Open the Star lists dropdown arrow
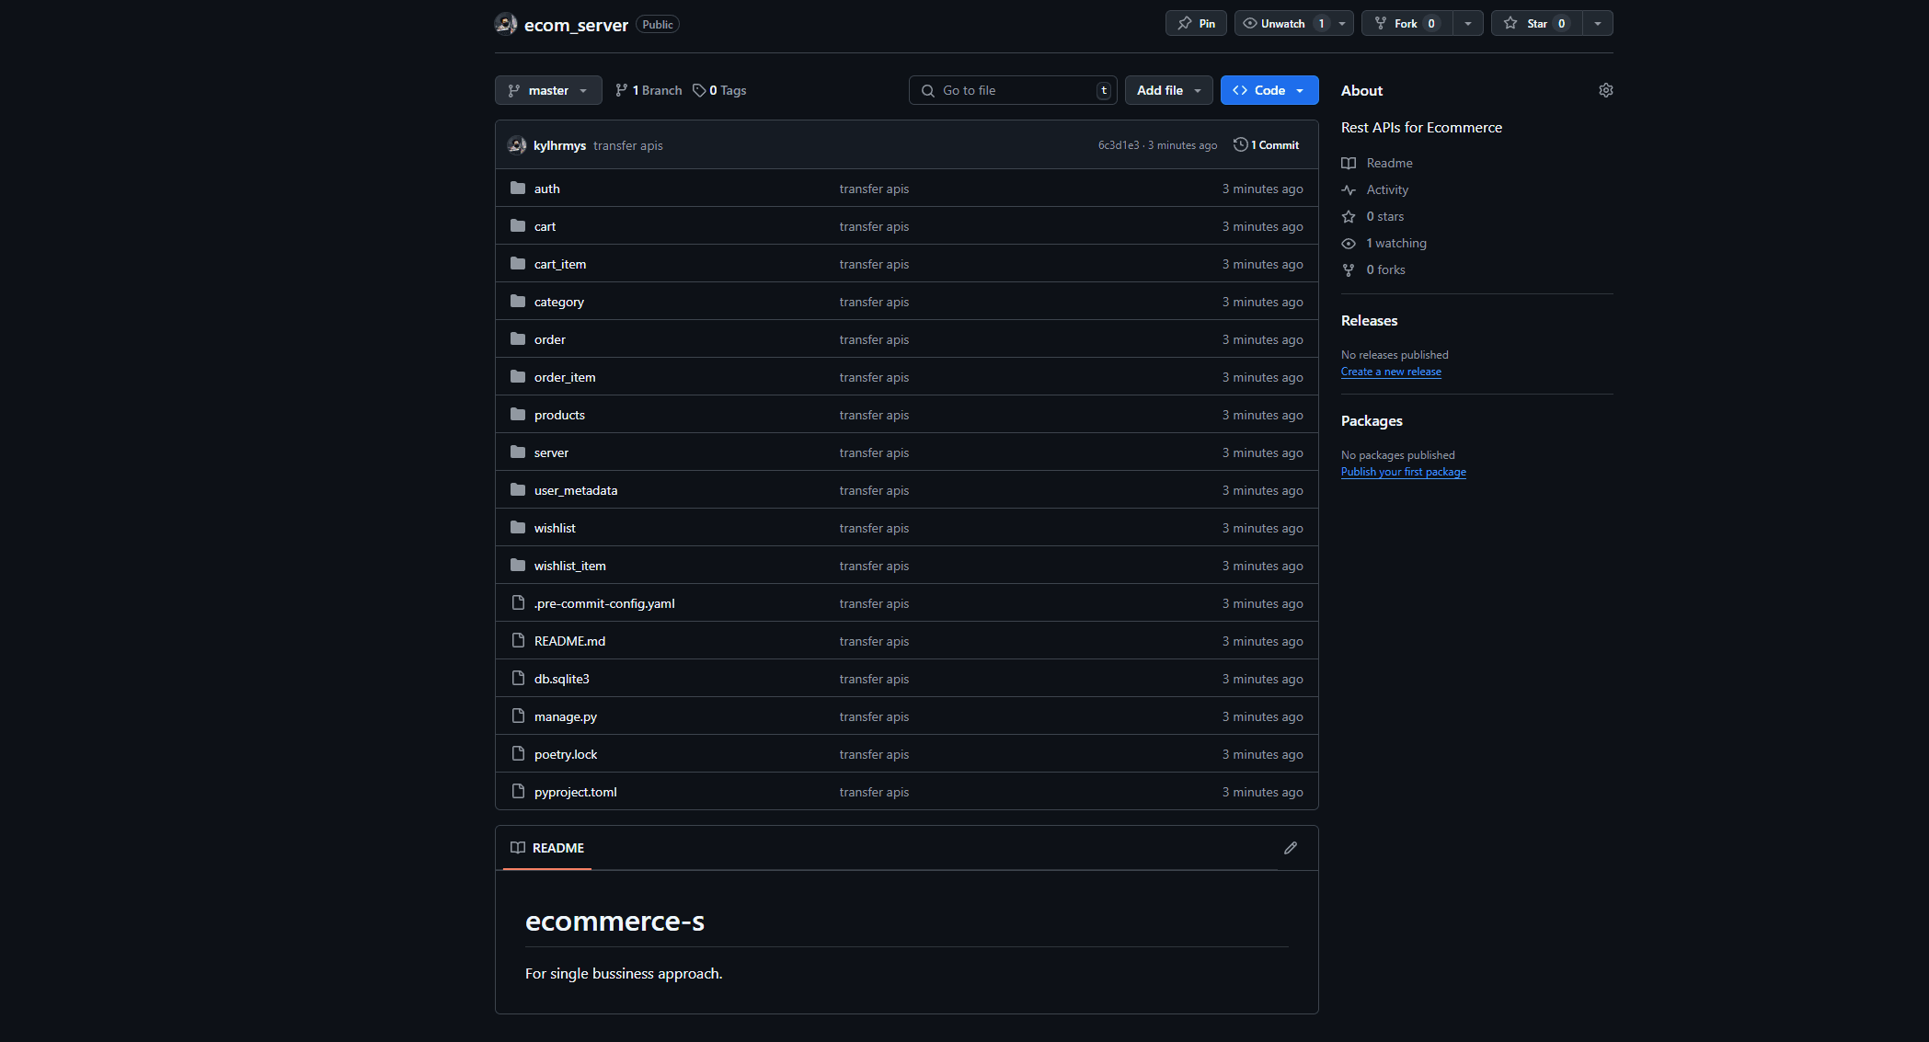Screen dimensions: 1929x1042 (1598, 24)
